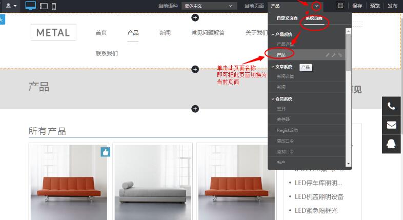403x220 pixels.
Task: Click the 发布 publish button
Action: coord(392,6)
